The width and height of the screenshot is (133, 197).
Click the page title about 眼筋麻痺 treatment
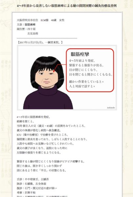point(67,6)
